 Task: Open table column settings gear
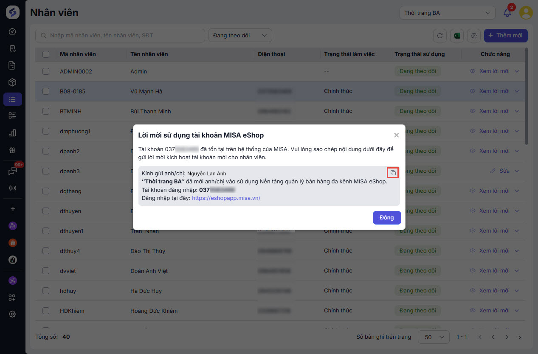click(x=473, y=36)
